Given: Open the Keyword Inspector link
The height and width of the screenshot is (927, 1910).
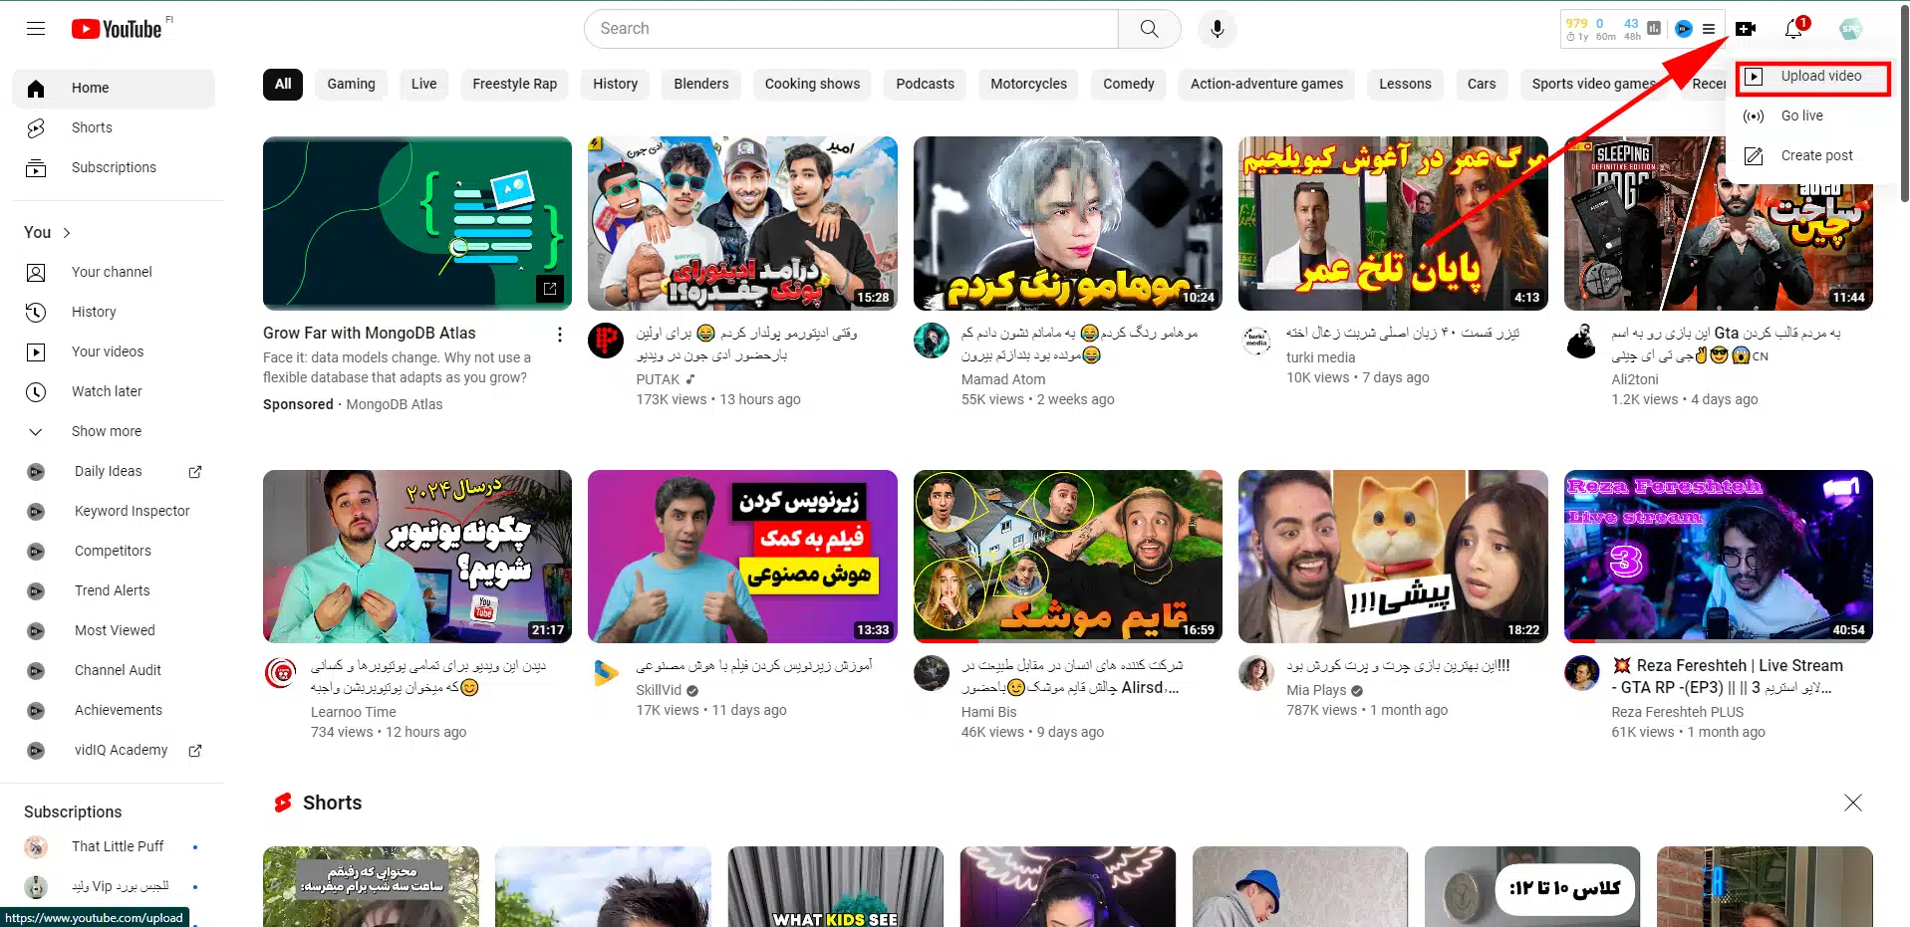Looking at the screenshot, I should tap(132, 511).
